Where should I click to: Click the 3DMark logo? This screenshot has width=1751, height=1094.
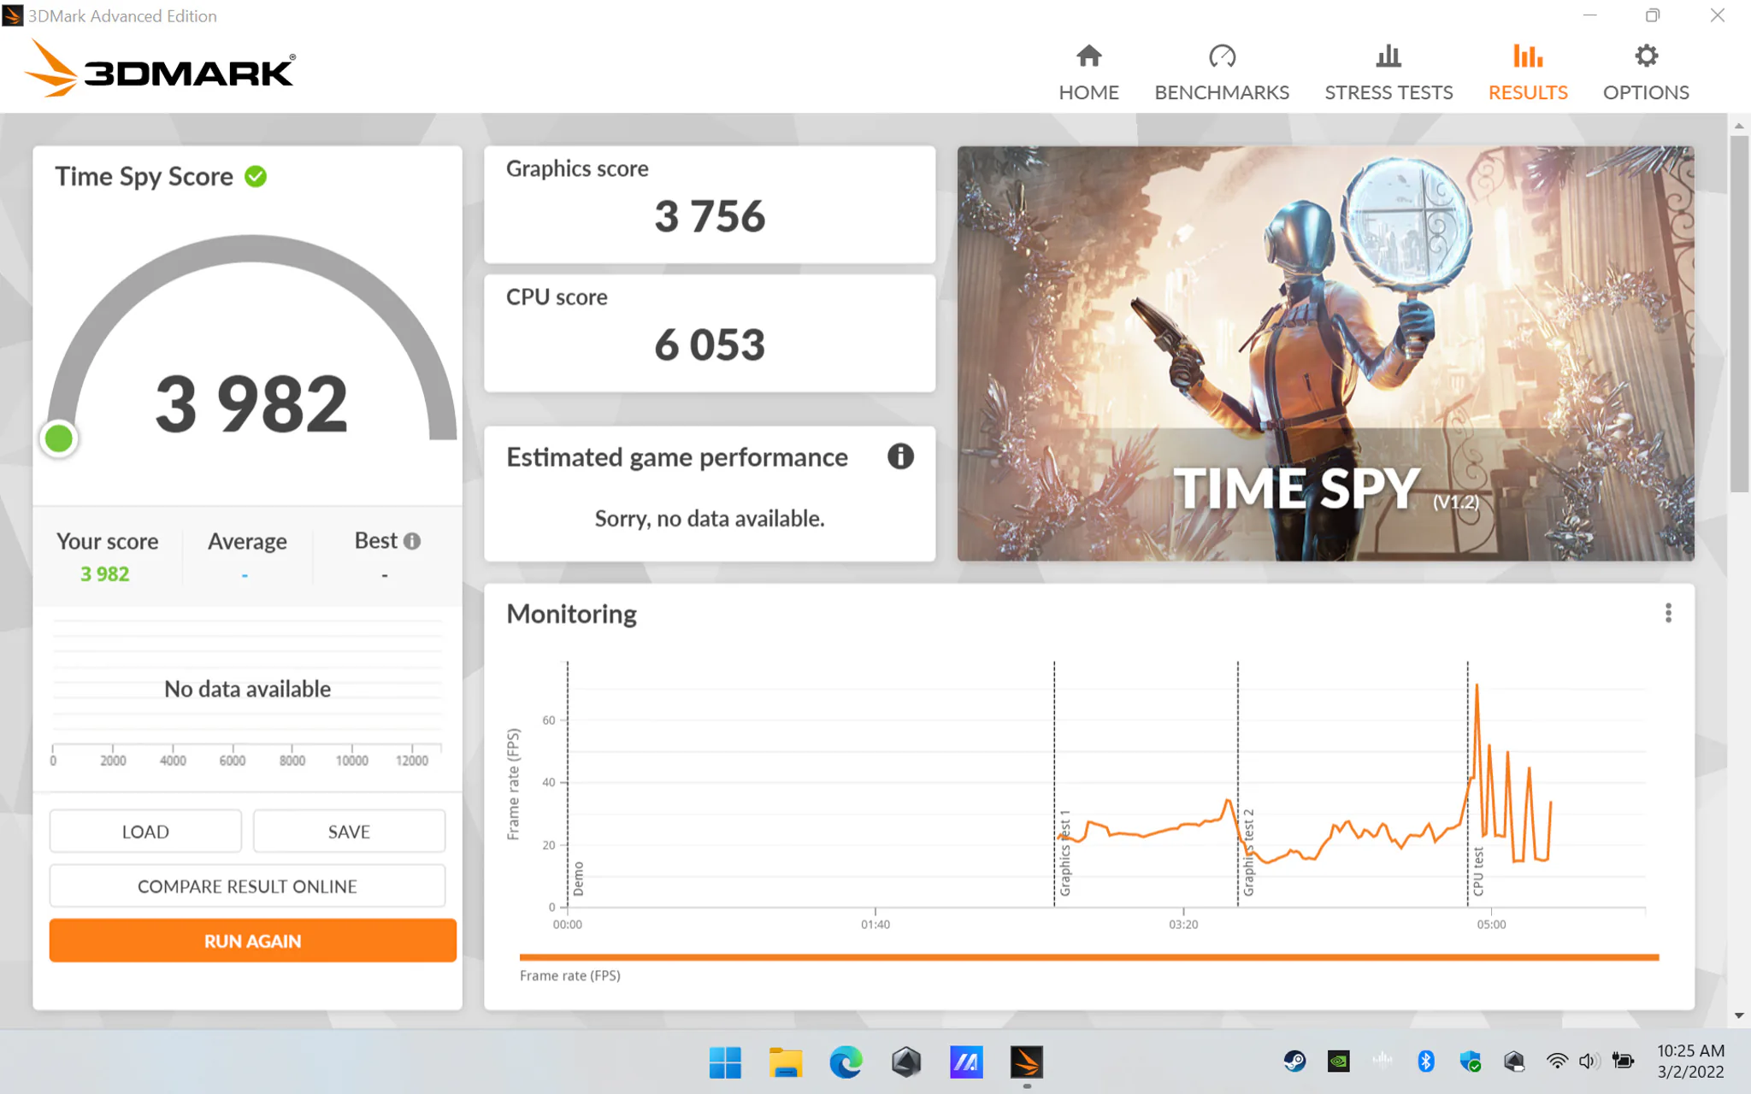click(x=160, y=68)
